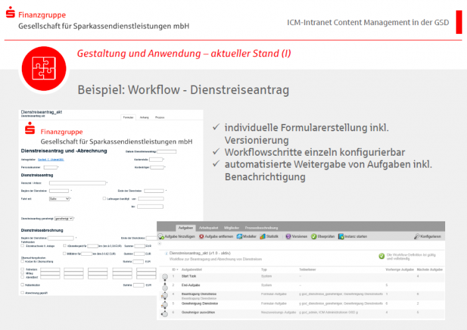Viewport: 467px width, 330px height.
Task: Click the small collapse icon below Aufgabe hinzufügen
Action: [x=160, y=244]
